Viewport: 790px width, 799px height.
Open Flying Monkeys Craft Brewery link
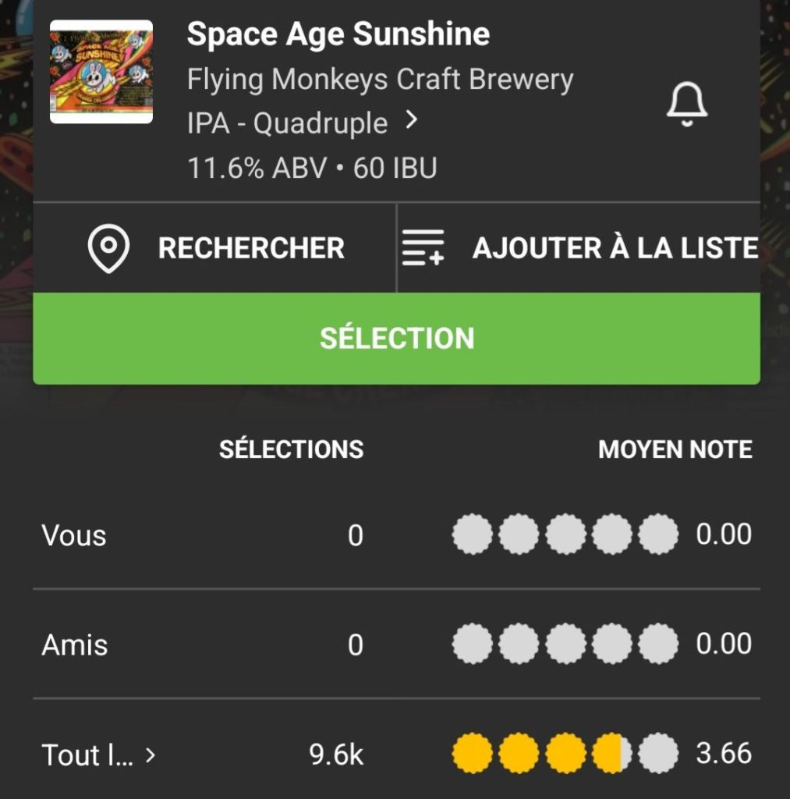pos(380,80)
